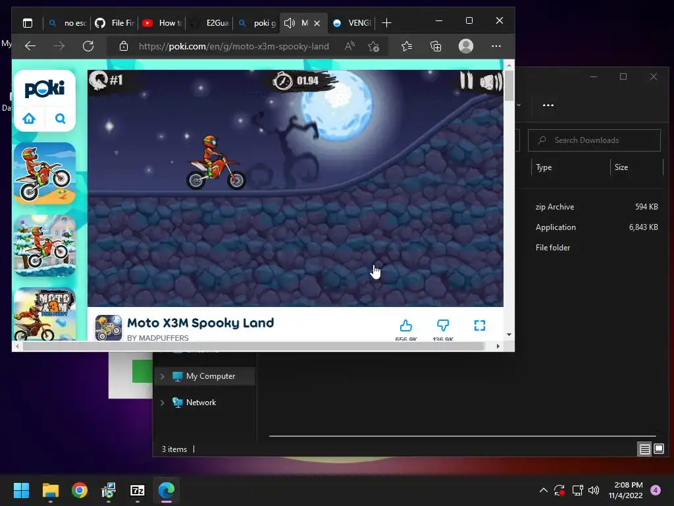Open the Poki search icon

(x=60, y=119)
